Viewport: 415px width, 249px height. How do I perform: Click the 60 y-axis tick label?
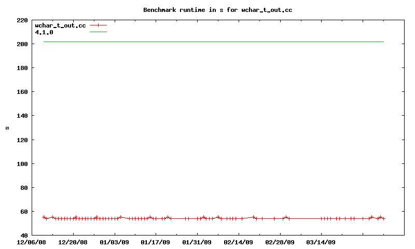[24, 211]
